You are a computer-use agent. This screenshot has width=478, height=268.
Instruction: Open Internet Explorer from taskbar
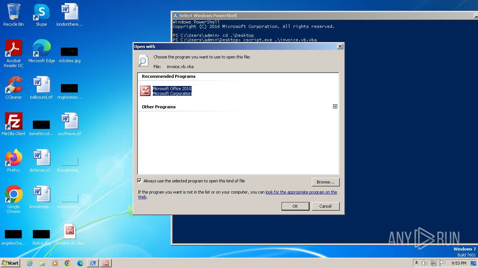point(30,263)
